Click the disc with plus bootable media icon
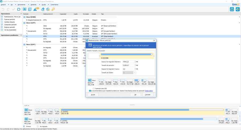Image resolution: width=241 pixels, height=130 pixels. tap(48, 9)
